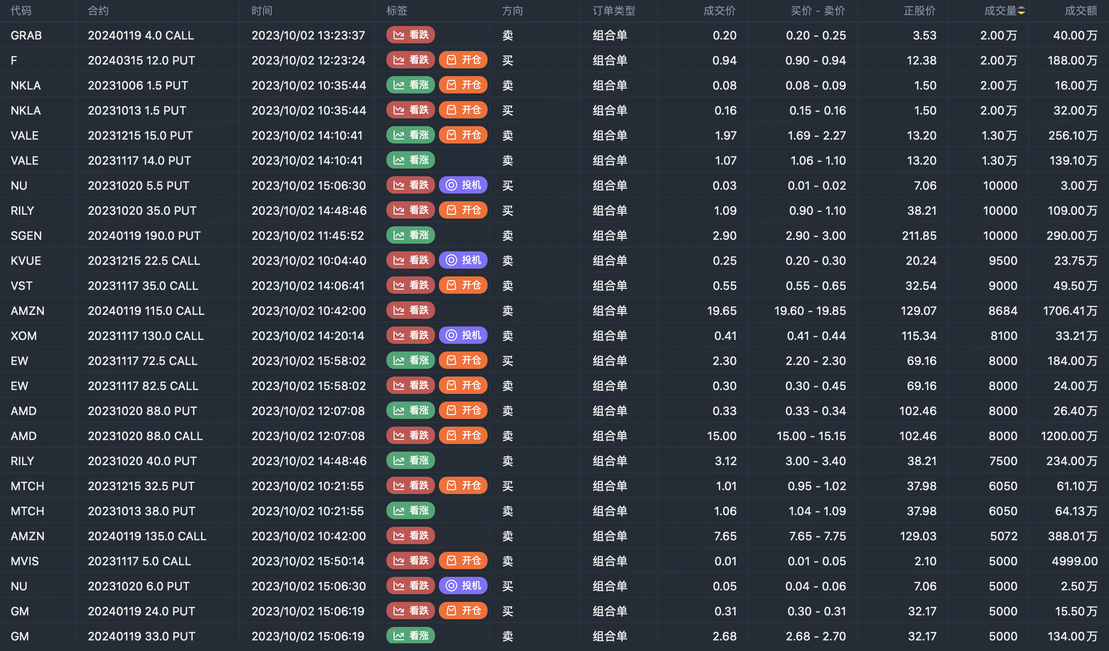The image size is (1109, 651).
Task: Click the speculation tag on KVUE row
Action: point(463,260)
